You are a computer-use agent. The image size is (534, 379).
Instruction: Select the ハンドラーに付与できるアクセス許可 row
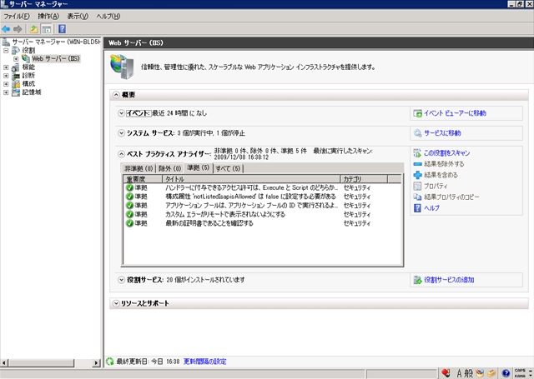pyautogui.click(x=263, y=187)
